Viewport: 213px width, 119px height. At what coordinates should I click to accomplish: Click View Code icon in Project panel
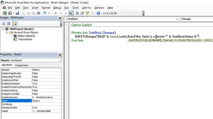pyautogui.click(x=4, y=23)
